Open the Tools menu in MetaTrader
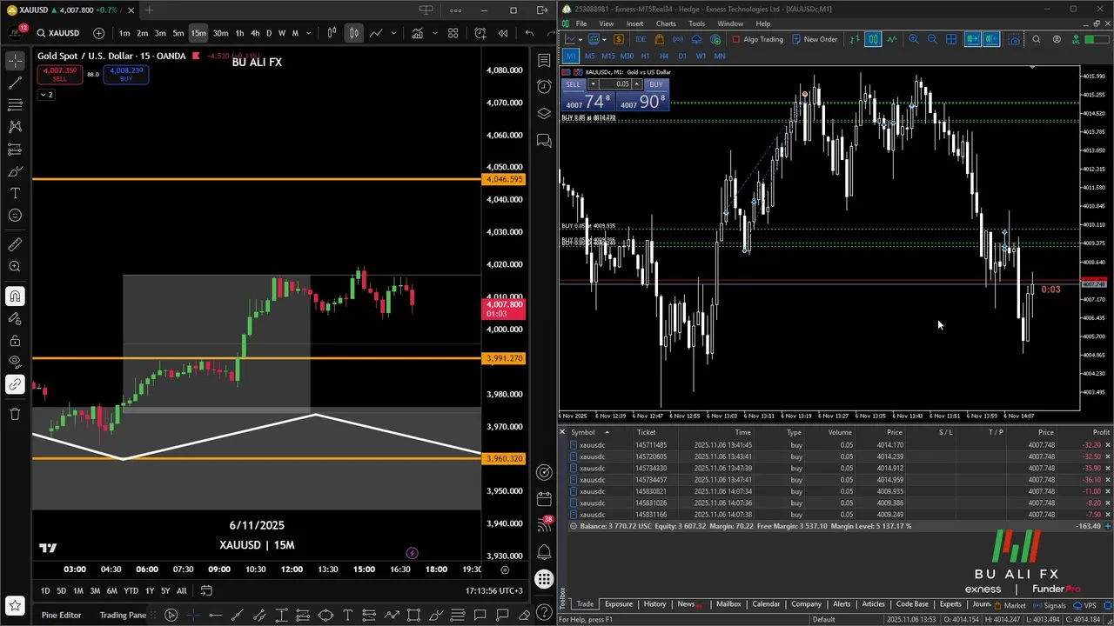The image size is (1114, 626). 697,23
